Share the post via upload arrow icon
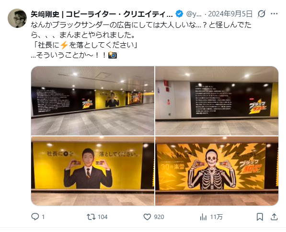This screenshot has width=286, height=232. point(274,217)
